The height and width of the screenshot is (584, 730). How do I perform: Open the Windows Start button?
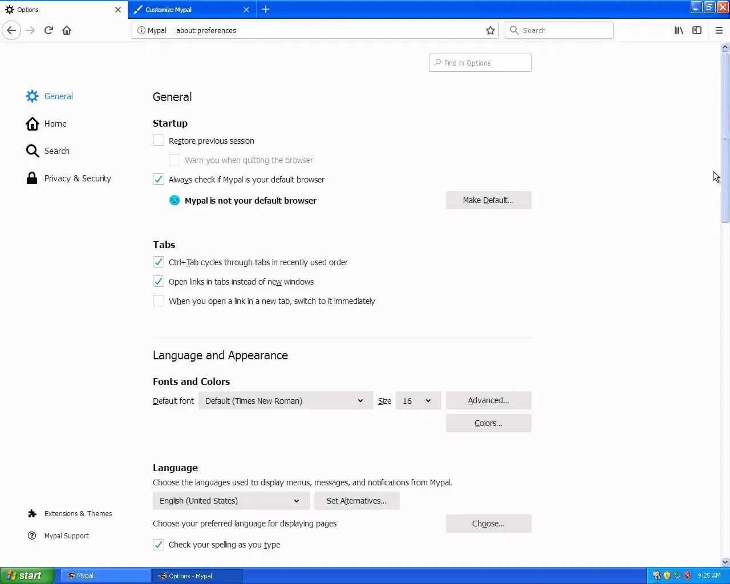(27, 575)
